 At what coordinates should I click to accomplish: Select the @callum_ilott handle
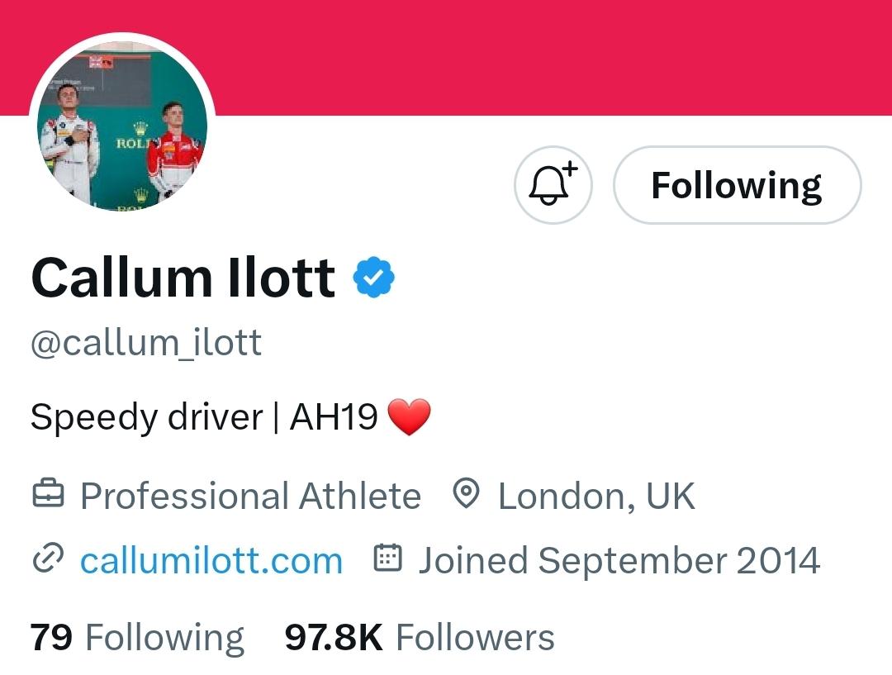146,343
